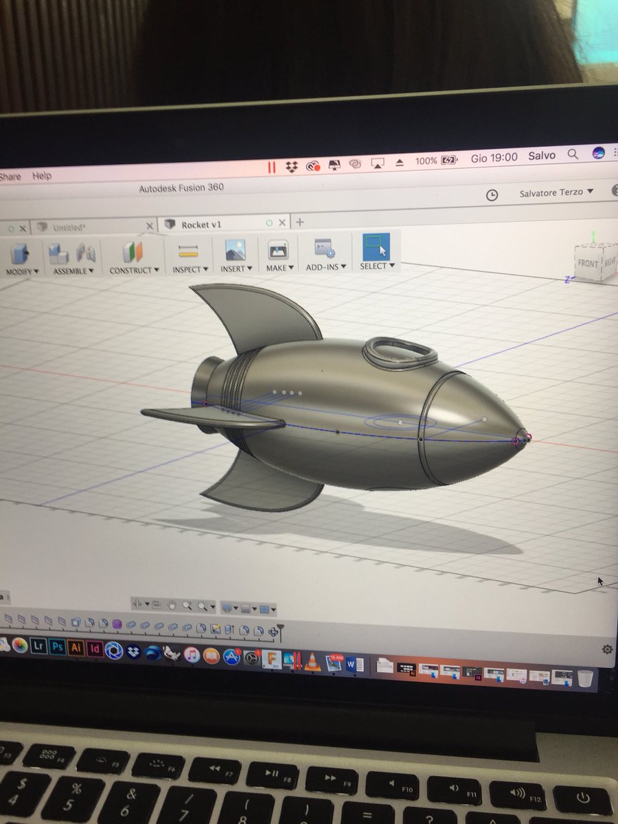Click the battery 100% status item
Screen dimensions: 618x824
pos(437,161)
